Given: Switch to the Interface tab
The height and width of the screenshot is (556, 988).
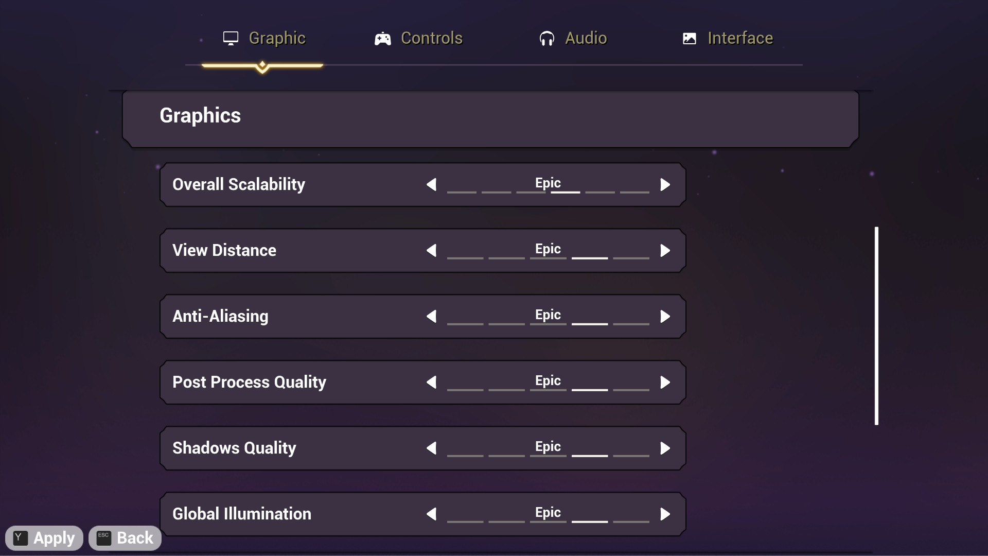Looking at the screenshot, I should click(728, 39).
